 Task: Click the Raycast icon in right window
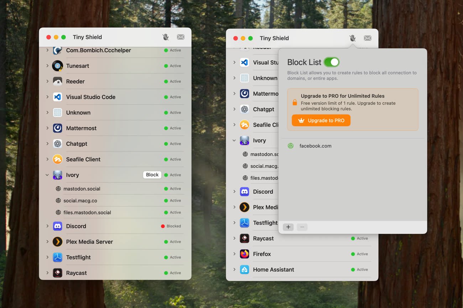point(244,238)
